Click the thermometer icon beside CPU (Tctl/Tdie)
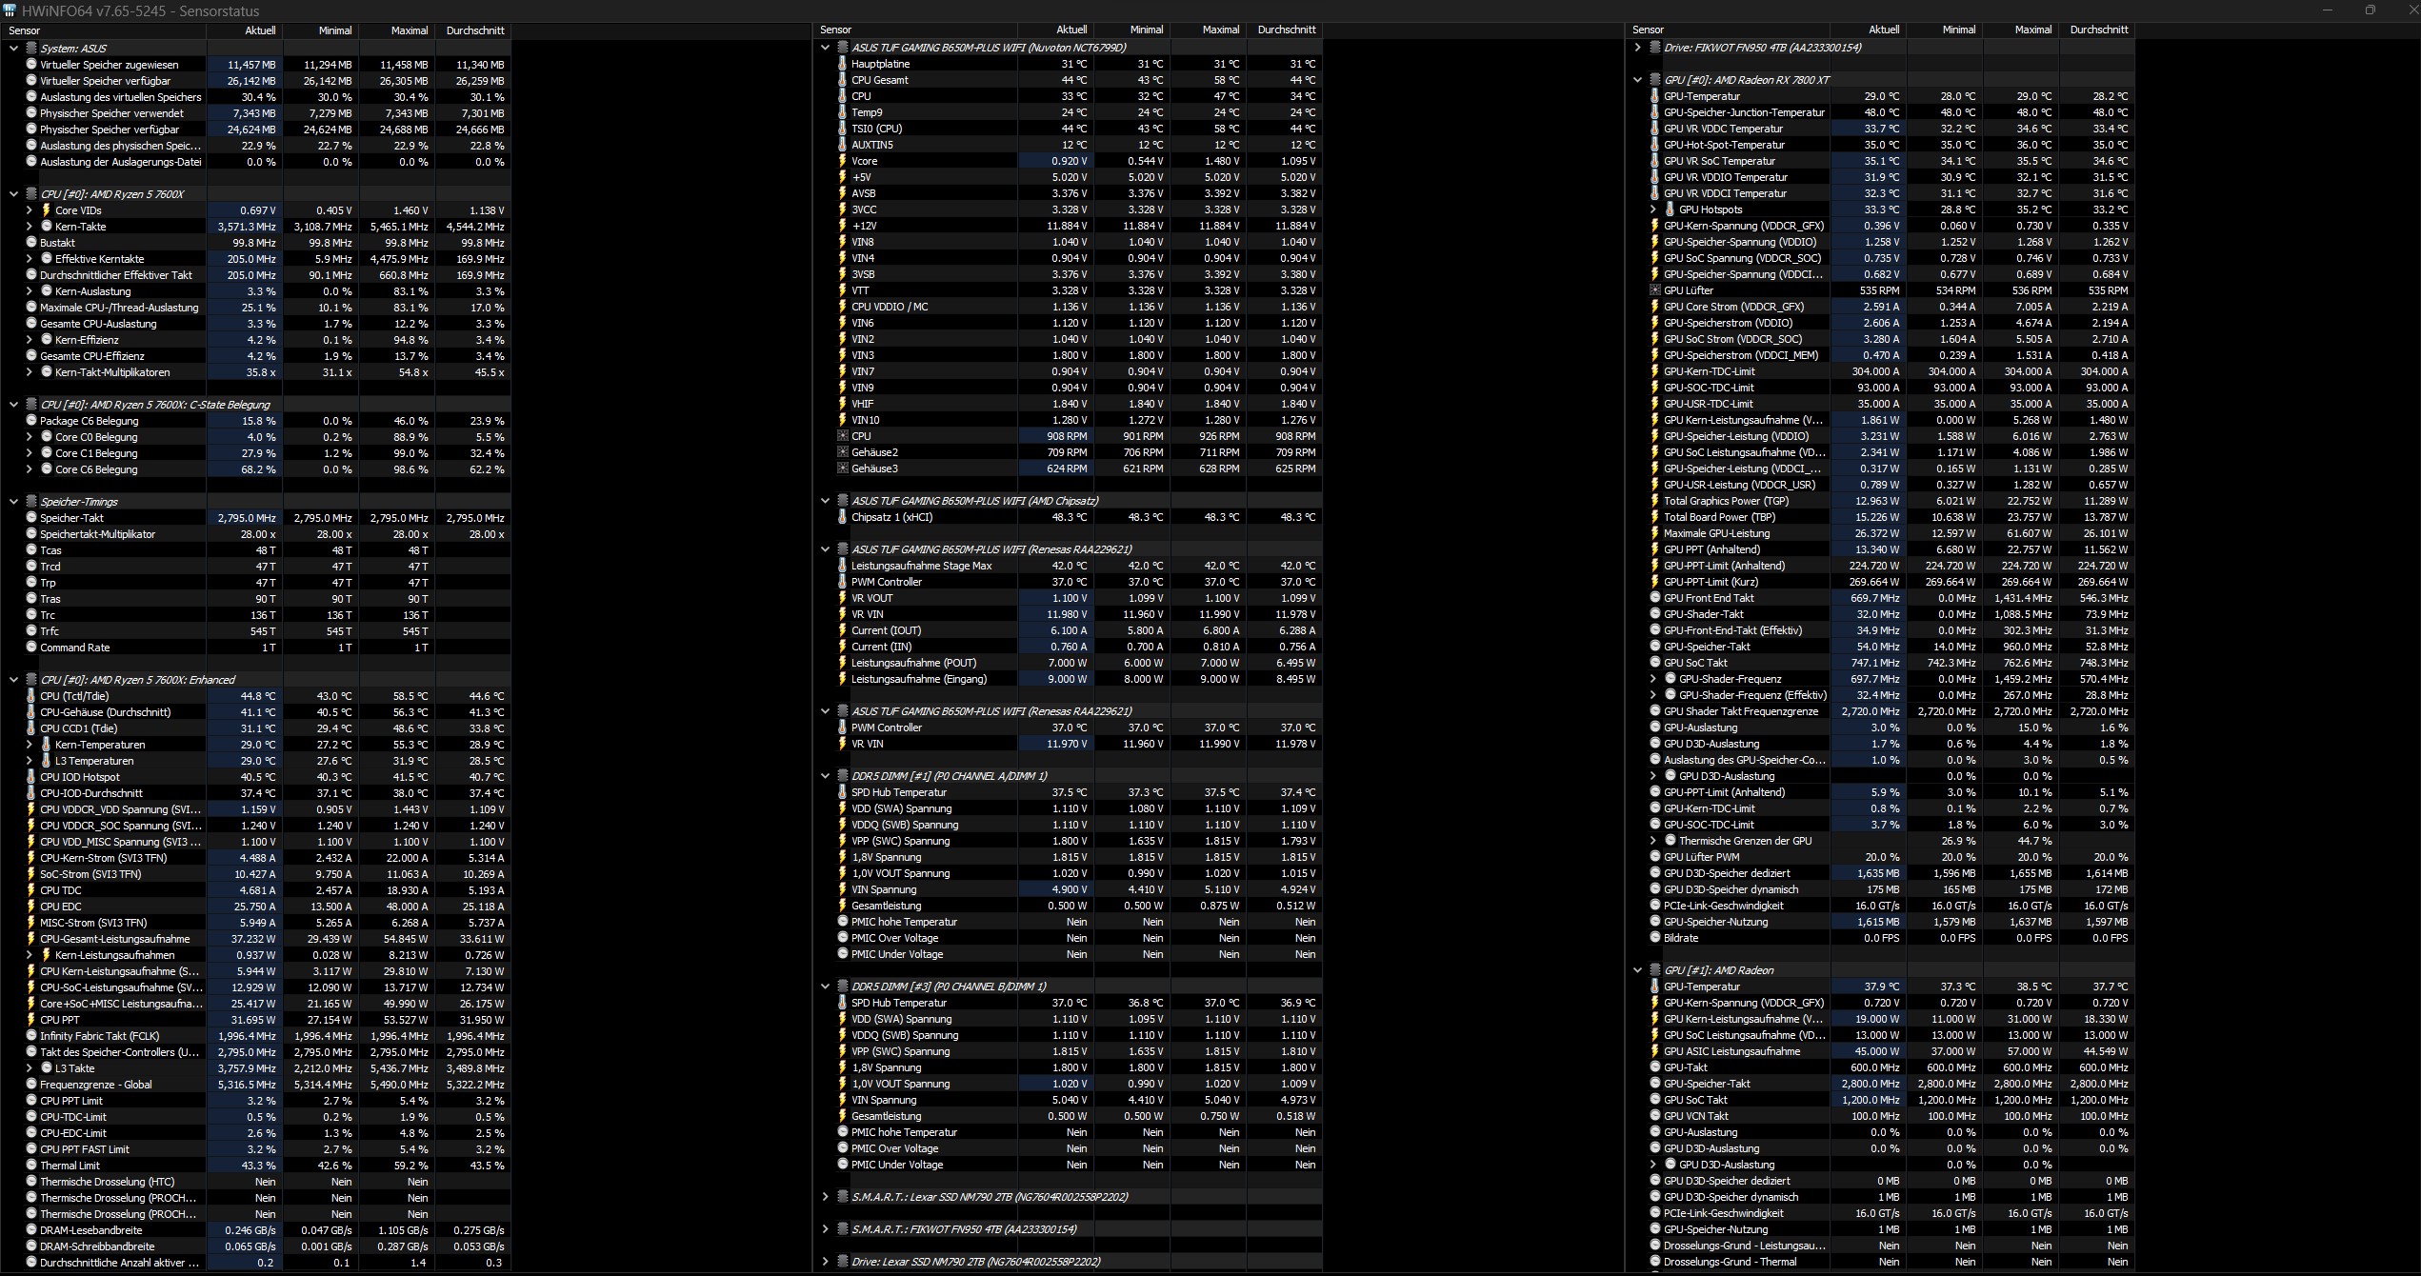This screenshot has width=2421, height=1276. tap(31, 696)
